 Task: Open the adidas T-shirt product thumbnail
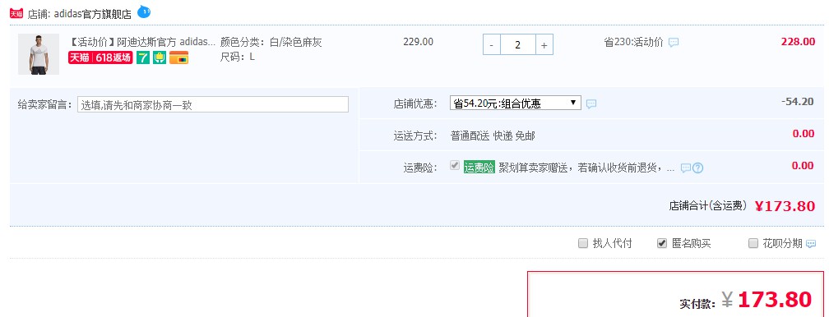point(39,54)
